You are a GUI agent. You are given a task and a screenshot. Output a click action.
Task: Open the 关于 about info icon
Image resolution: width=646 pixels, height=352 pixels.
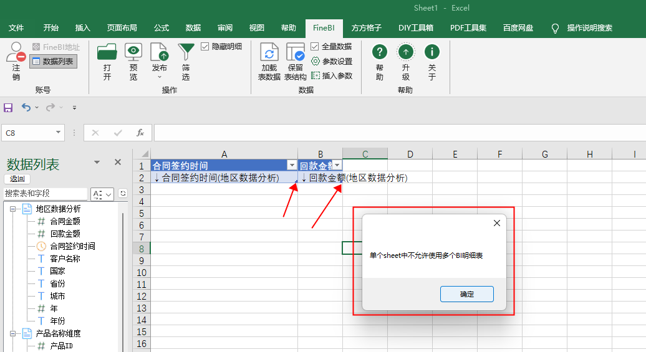tap(431, 52)
